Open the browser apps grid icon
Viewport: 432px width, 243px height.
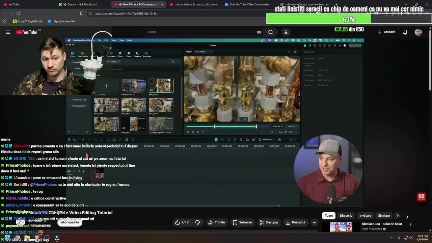point(4,21)
